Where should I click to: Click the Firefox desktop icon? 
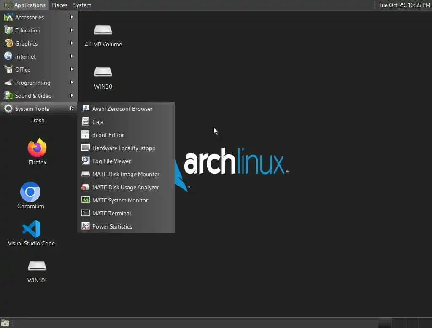(37, 148)
